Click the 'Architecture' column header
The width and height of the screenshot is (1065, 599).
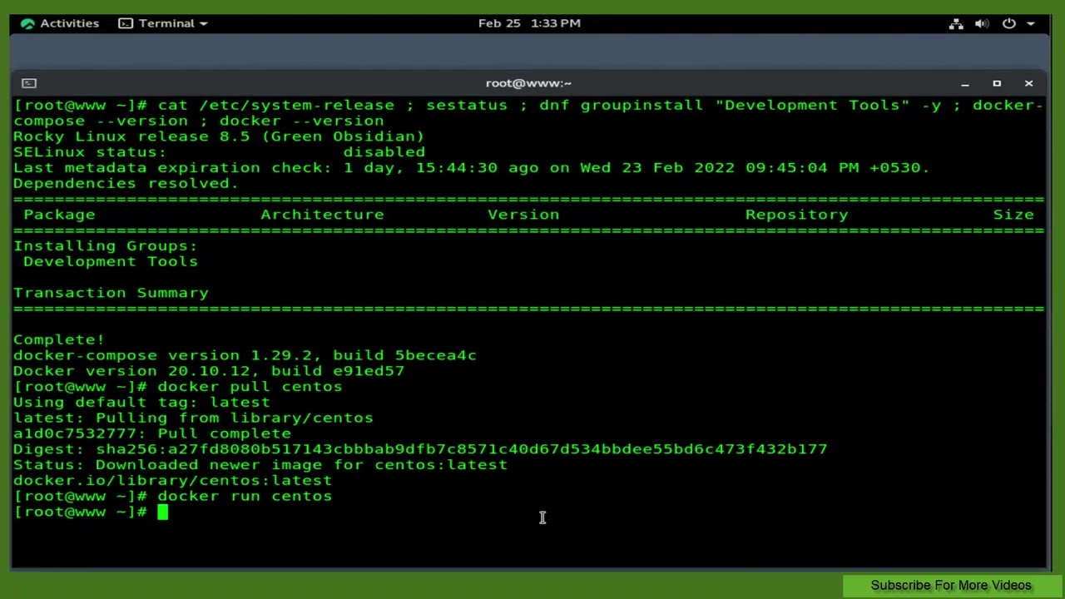pos(322,215)
